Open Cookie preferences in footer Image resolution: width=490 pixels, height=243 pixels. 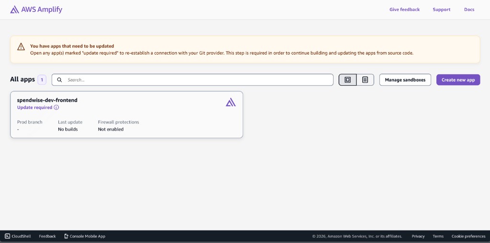pyautogui.click(x=468, y=236)
